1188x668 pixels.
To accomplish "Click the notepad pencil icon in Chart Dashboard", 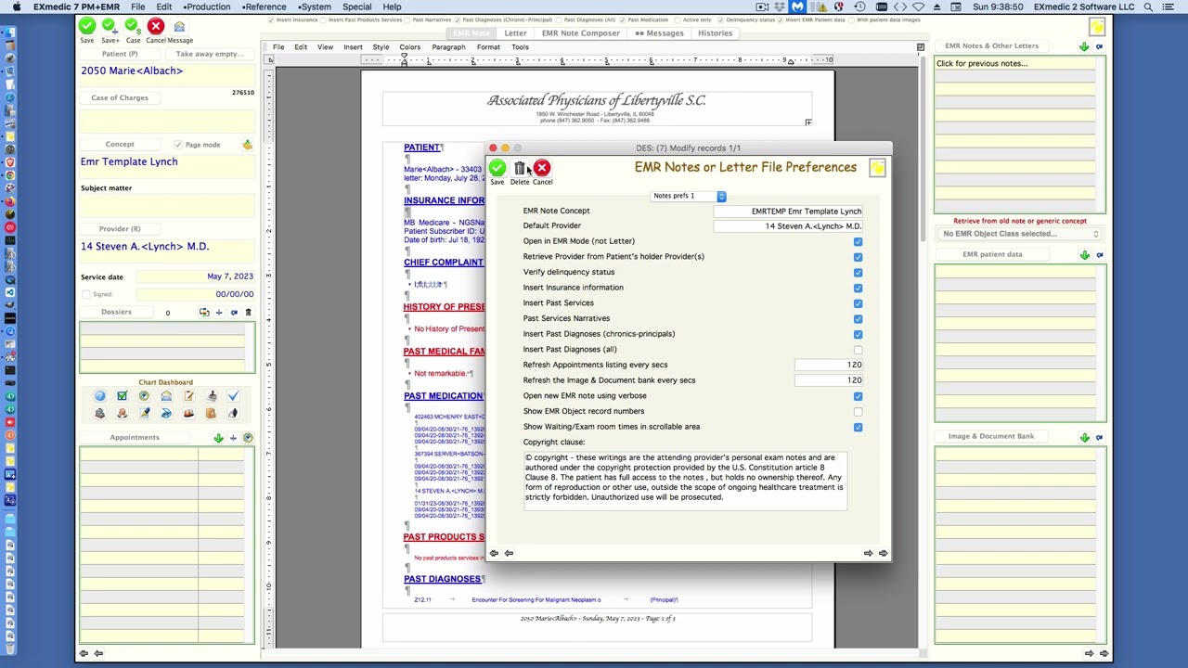I will [188, 396].
